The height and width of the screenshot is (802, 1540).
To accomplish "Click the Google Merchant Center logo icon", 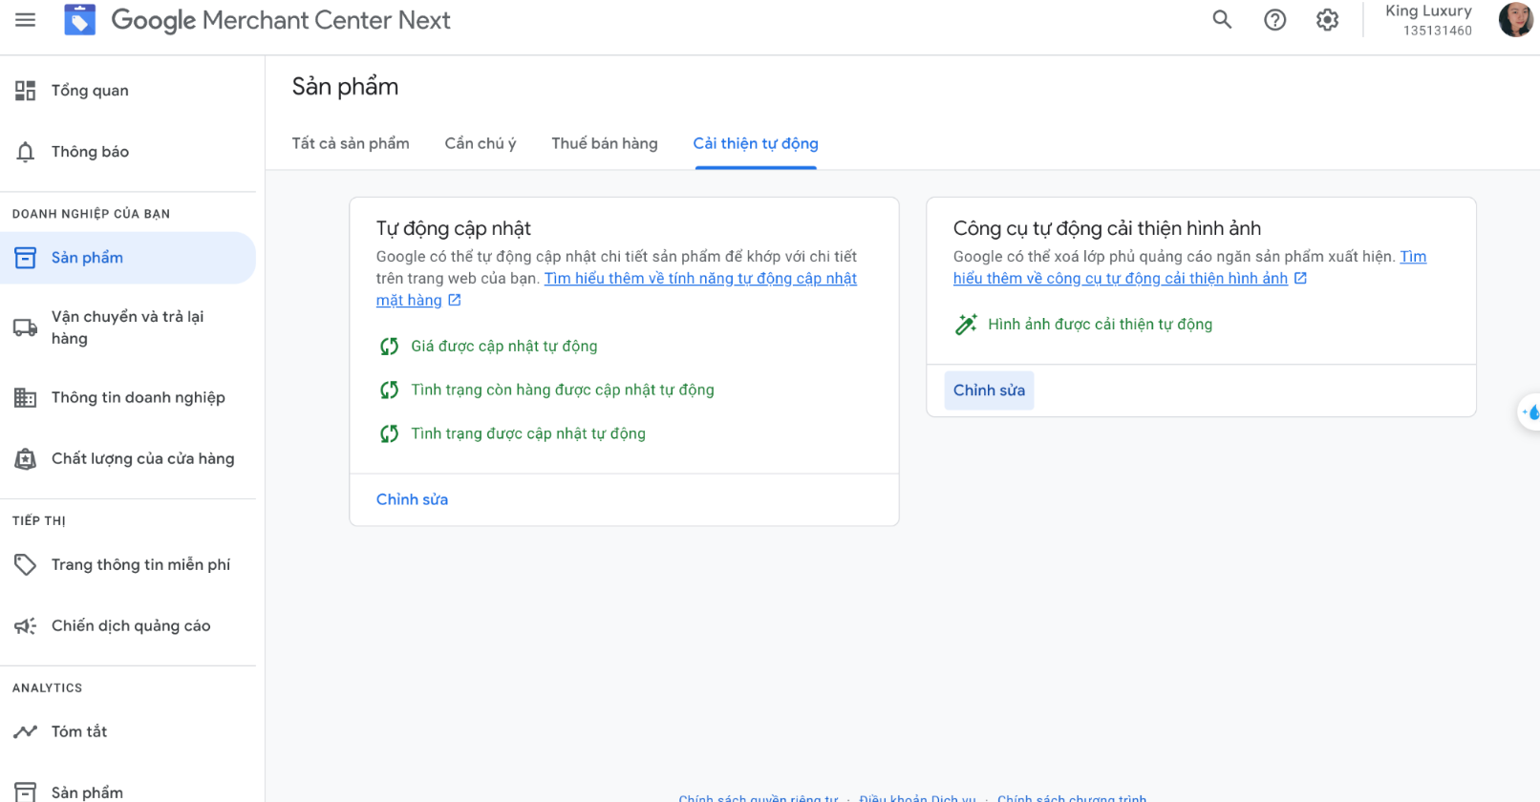I will [80, 20].
